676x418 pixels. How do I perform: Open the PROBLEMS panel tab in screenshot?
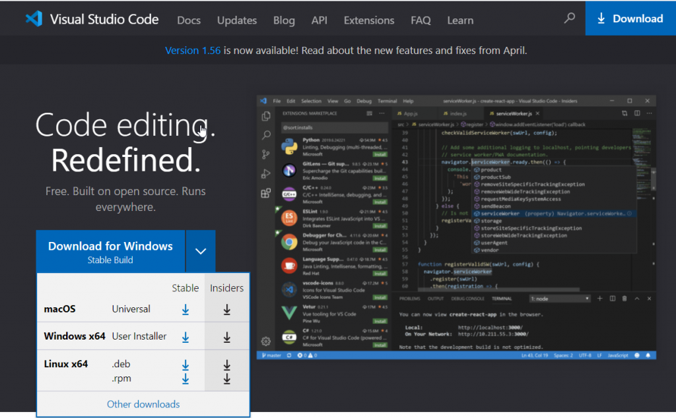(x=409, y=299)
